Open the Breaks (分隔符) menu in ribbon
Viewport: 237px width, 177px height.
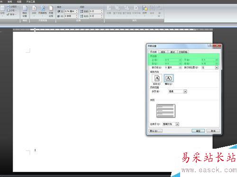[x=12, y=7]
